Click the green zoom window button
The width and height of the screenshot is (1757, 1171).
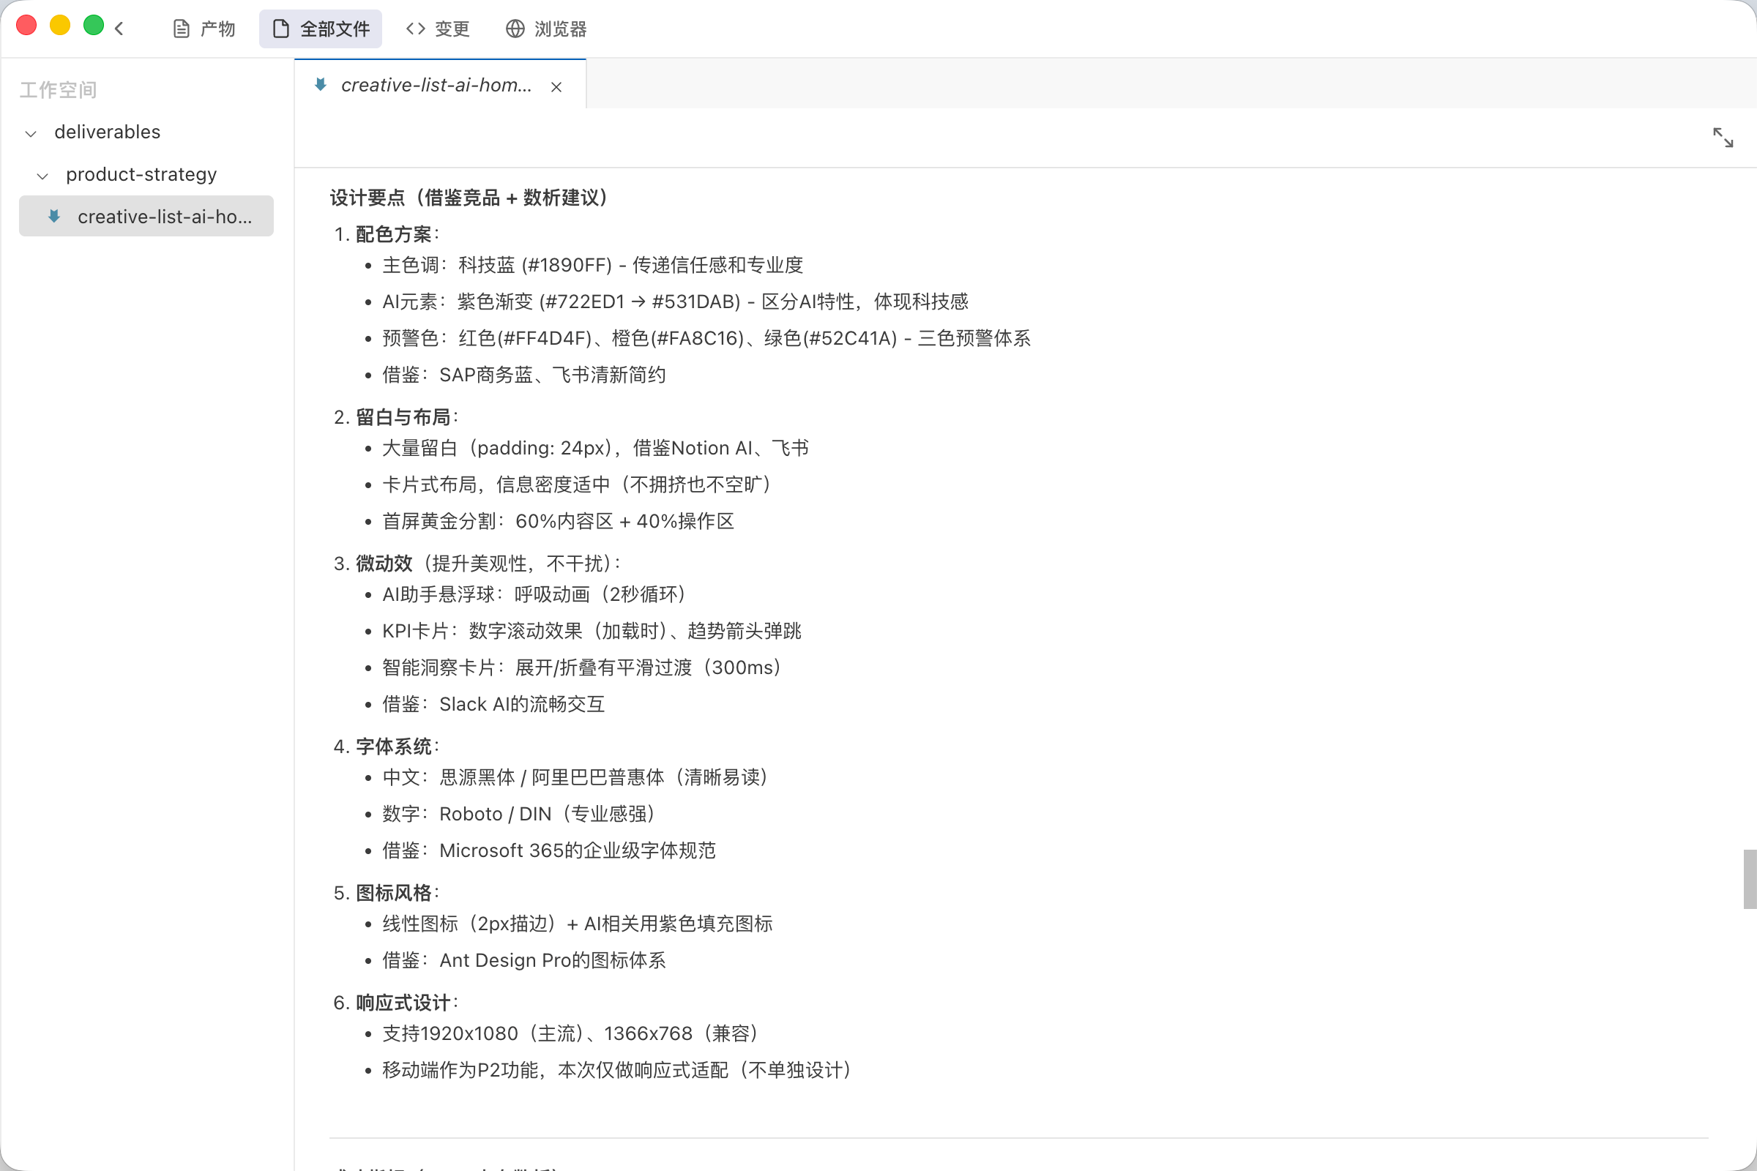coord(94,26)
